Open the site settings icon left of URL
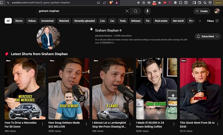This screenshot has height=135, width=223. [8, 3]
